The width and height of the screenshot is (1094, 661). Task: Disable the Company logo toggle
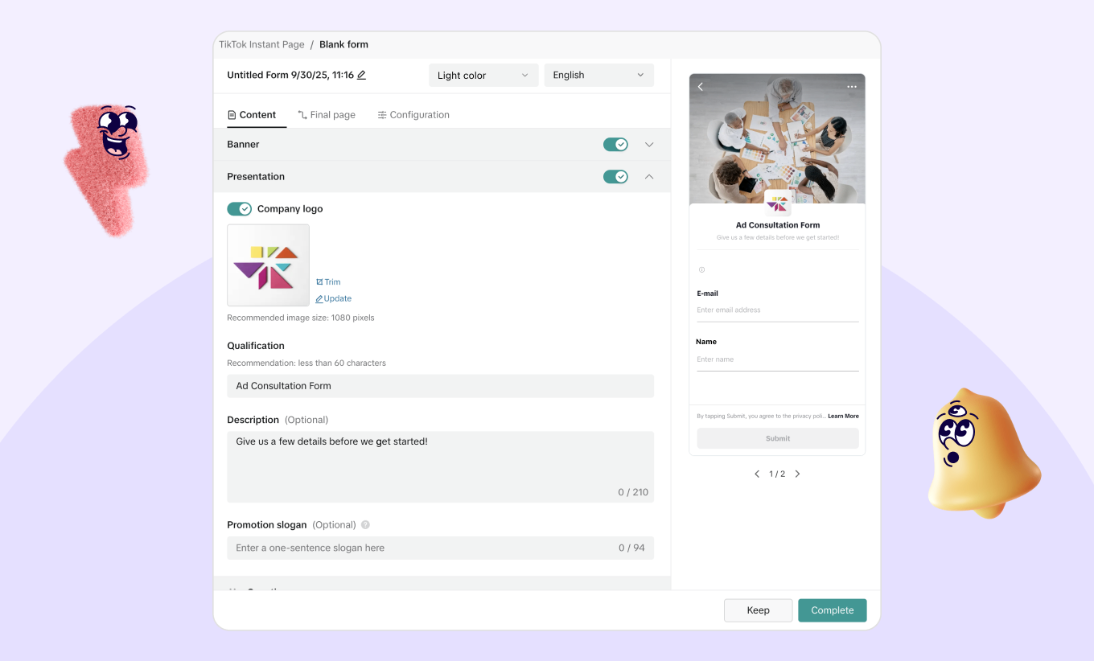coord(240,209)
